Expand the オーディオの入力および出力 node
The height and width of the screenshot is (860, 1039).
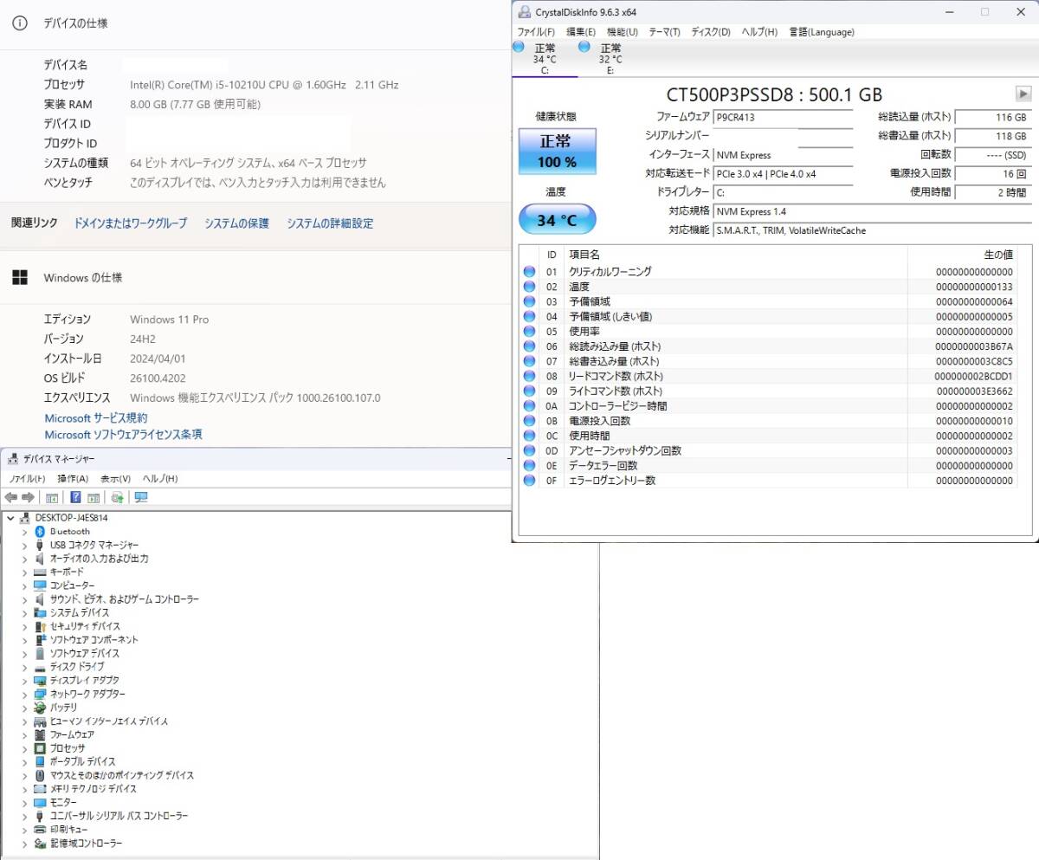24,559
